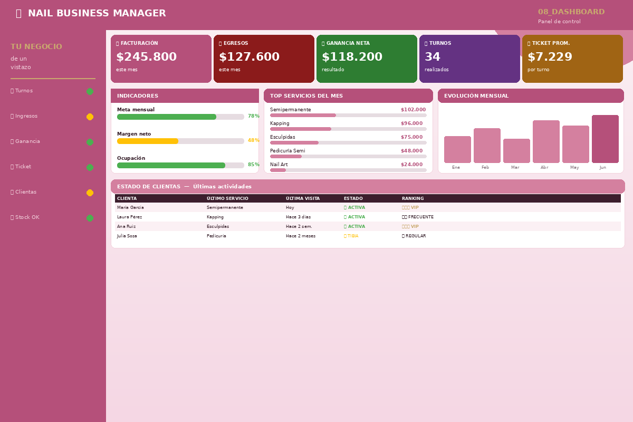Select the María García client row
Viewport: 633px width, 422px height.
tap(368, 207)
